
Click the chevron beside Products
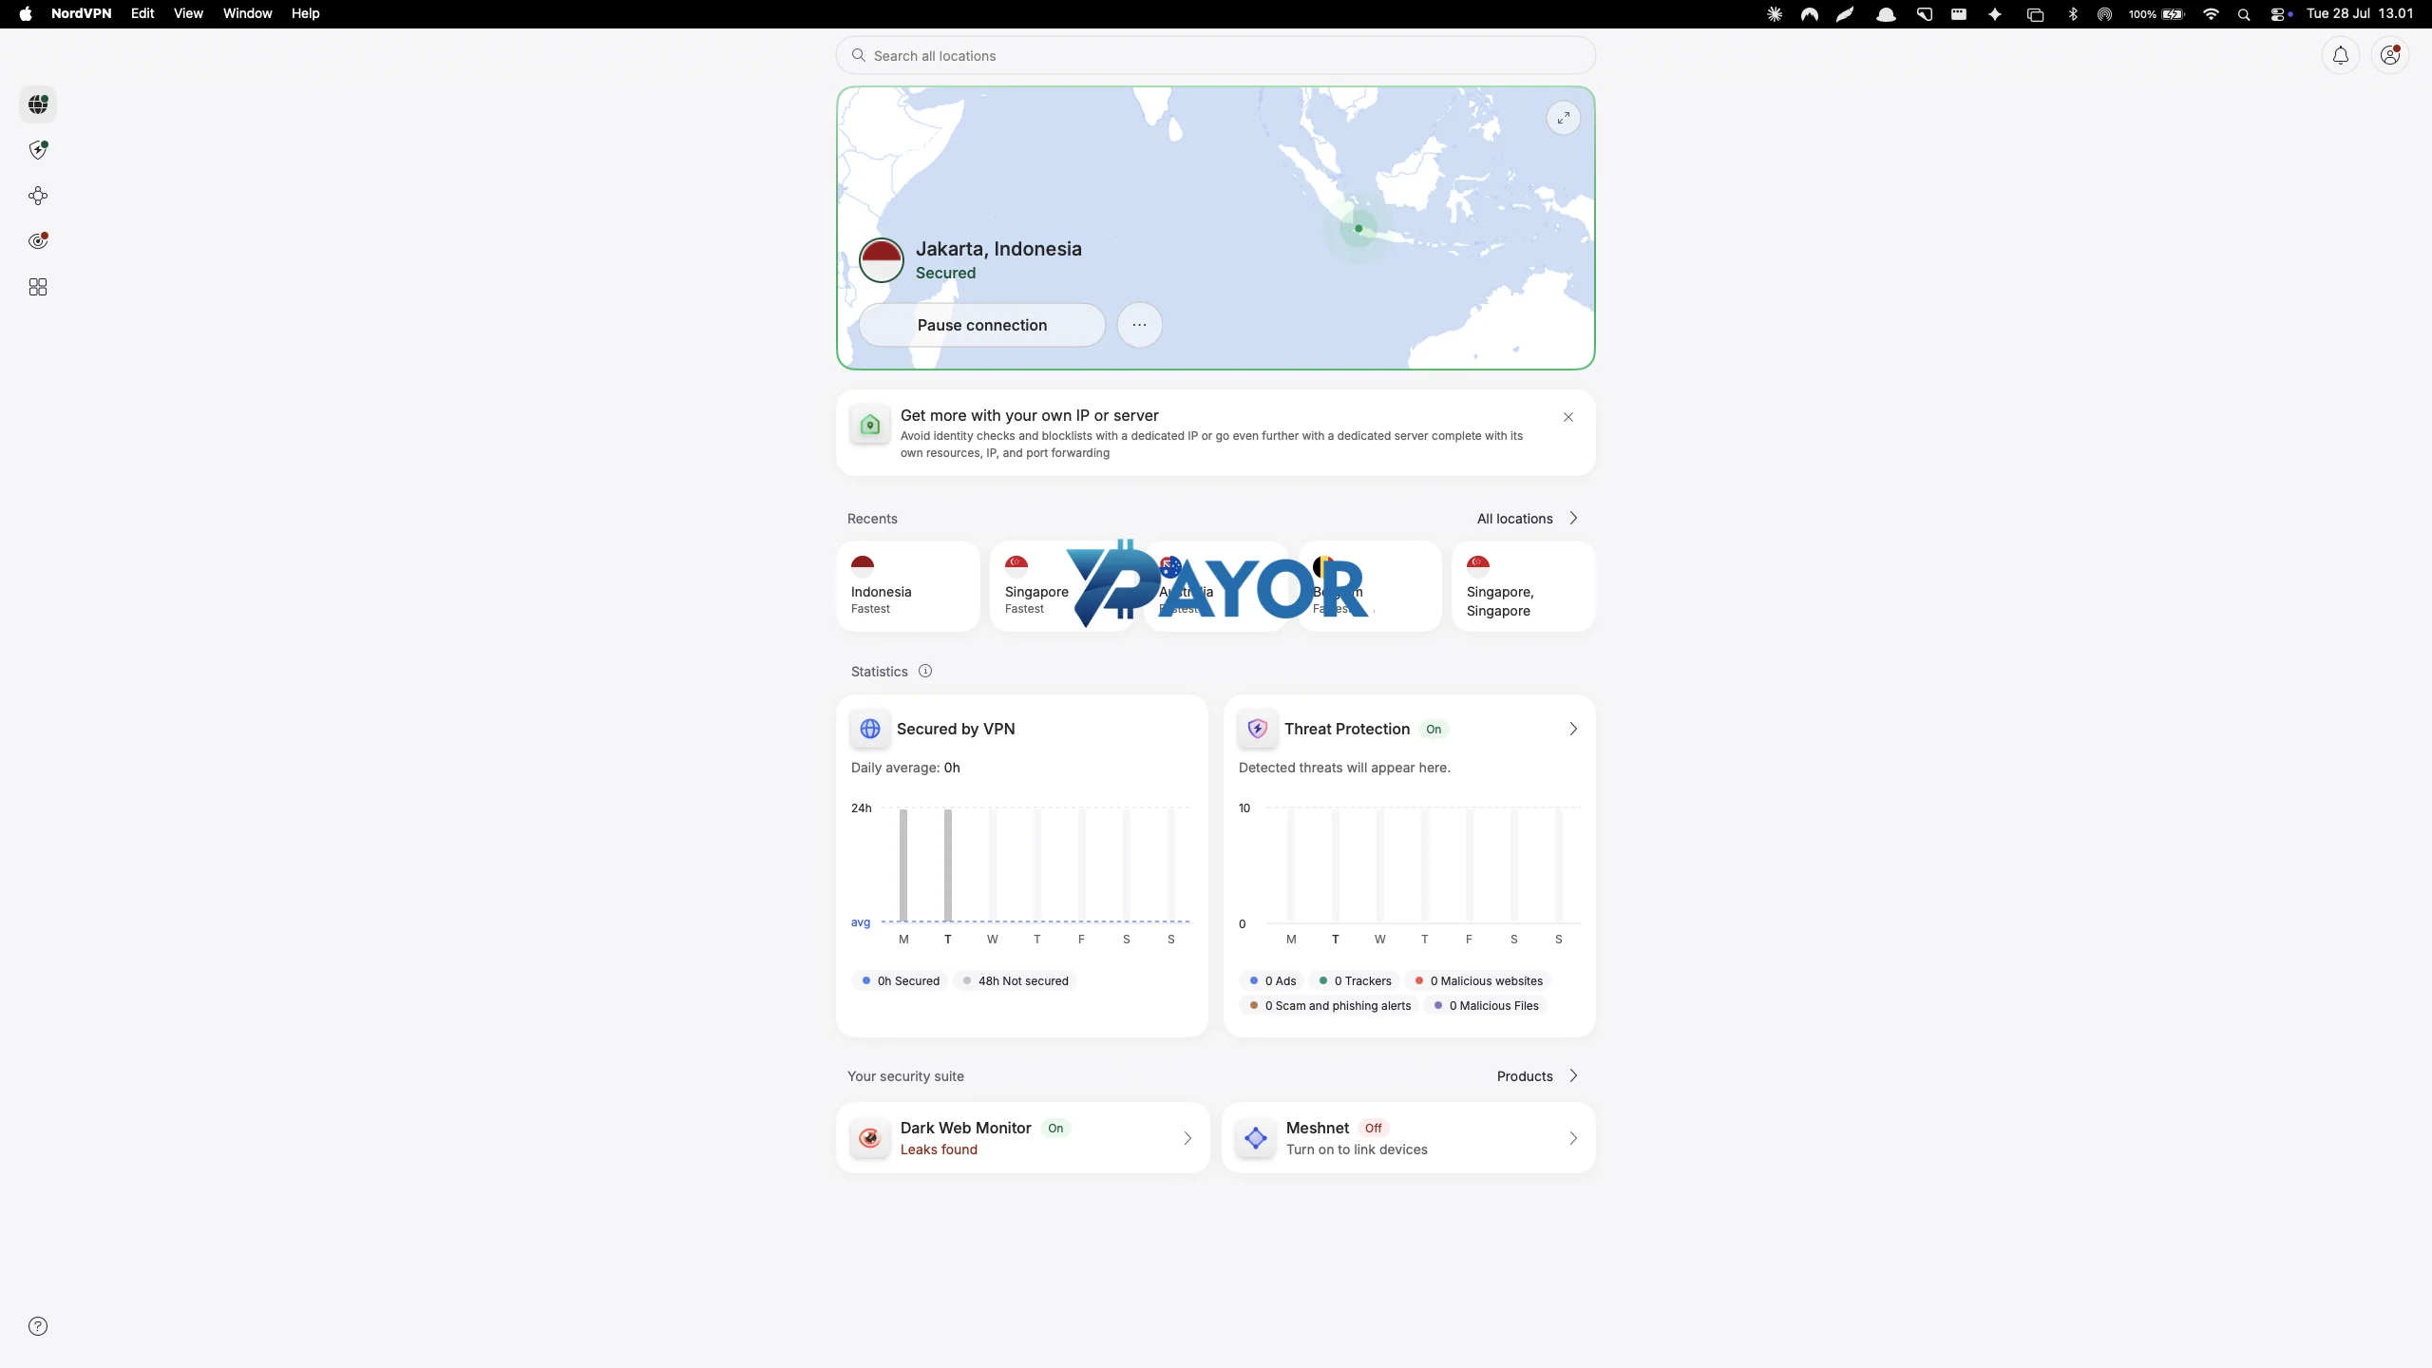pos(1573,1076)
